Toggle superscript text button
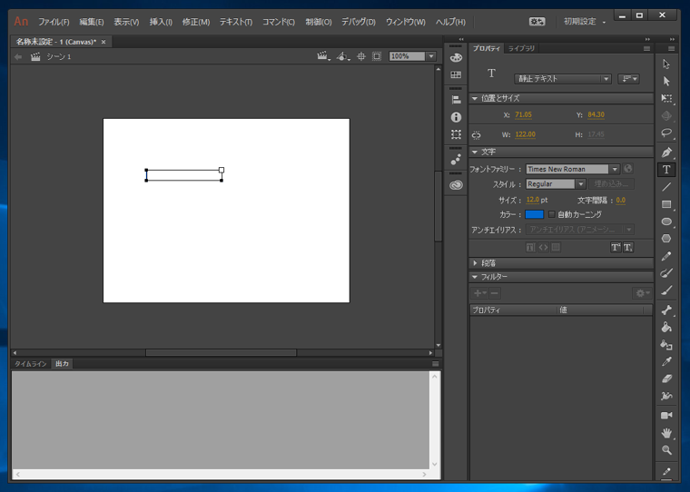This screenshot has height=492, width=690. (616, 247)
